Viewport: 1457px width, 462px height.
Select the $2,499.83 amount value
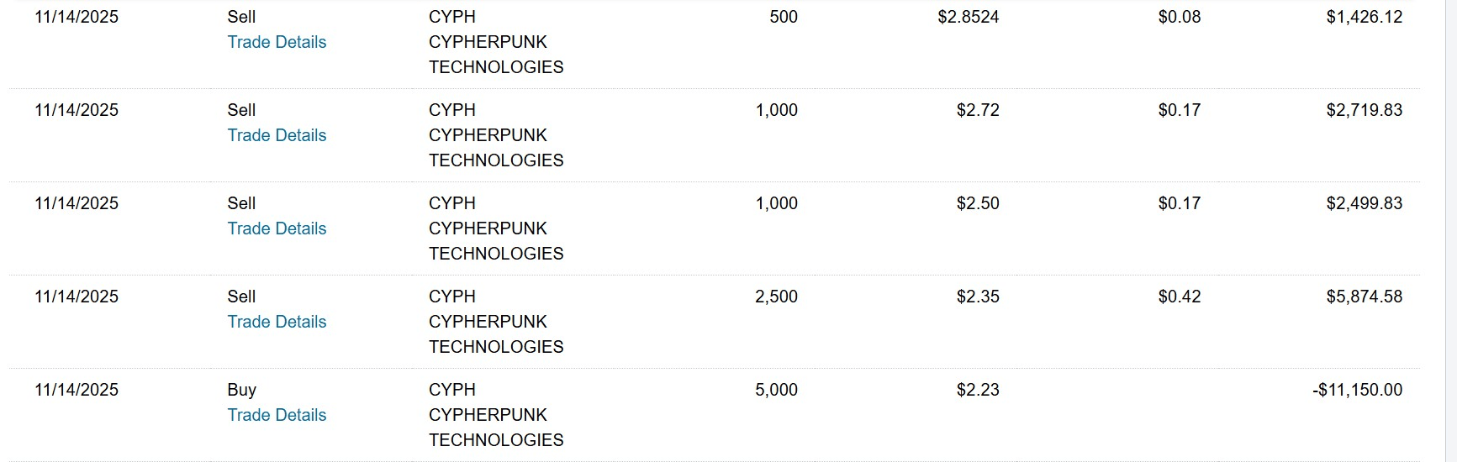pos(1364,203)
